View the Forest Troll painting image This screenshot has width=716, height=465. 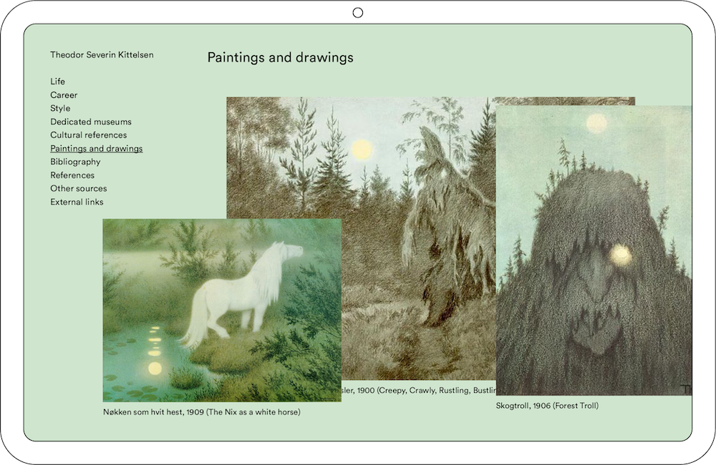tap(594, 250)
